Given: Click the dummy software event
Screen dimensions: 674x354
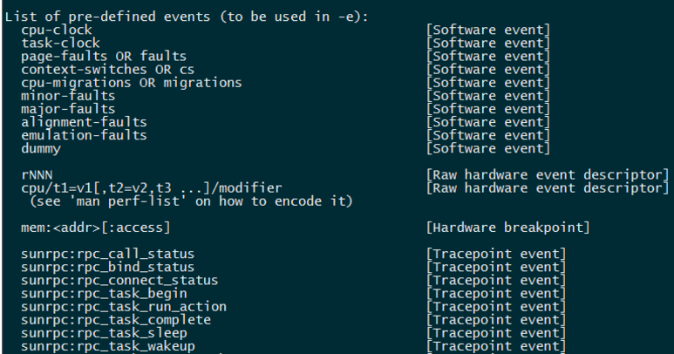Looking at the screenshot, I should point(41,148).
